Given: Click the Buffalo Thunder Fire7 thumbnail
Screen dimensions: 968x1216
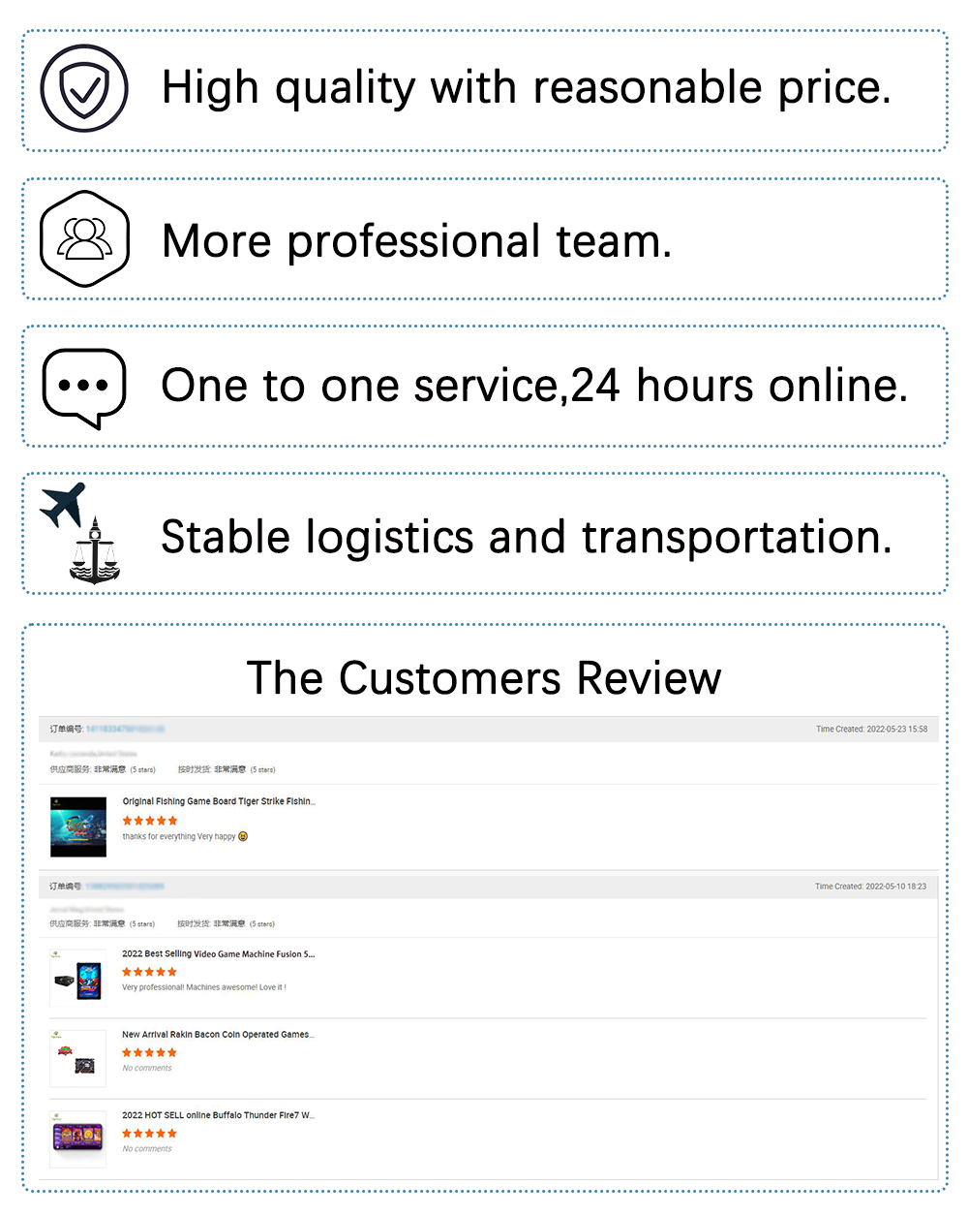Looking at the screenshot, I should (77, 1138).
